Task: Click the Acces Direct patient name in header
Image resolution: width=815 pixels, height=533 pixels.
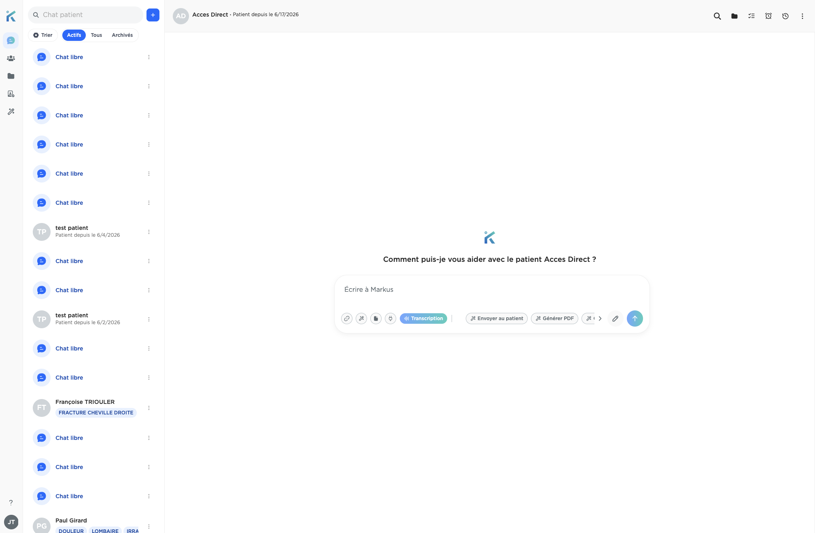Action: (210, 15)
